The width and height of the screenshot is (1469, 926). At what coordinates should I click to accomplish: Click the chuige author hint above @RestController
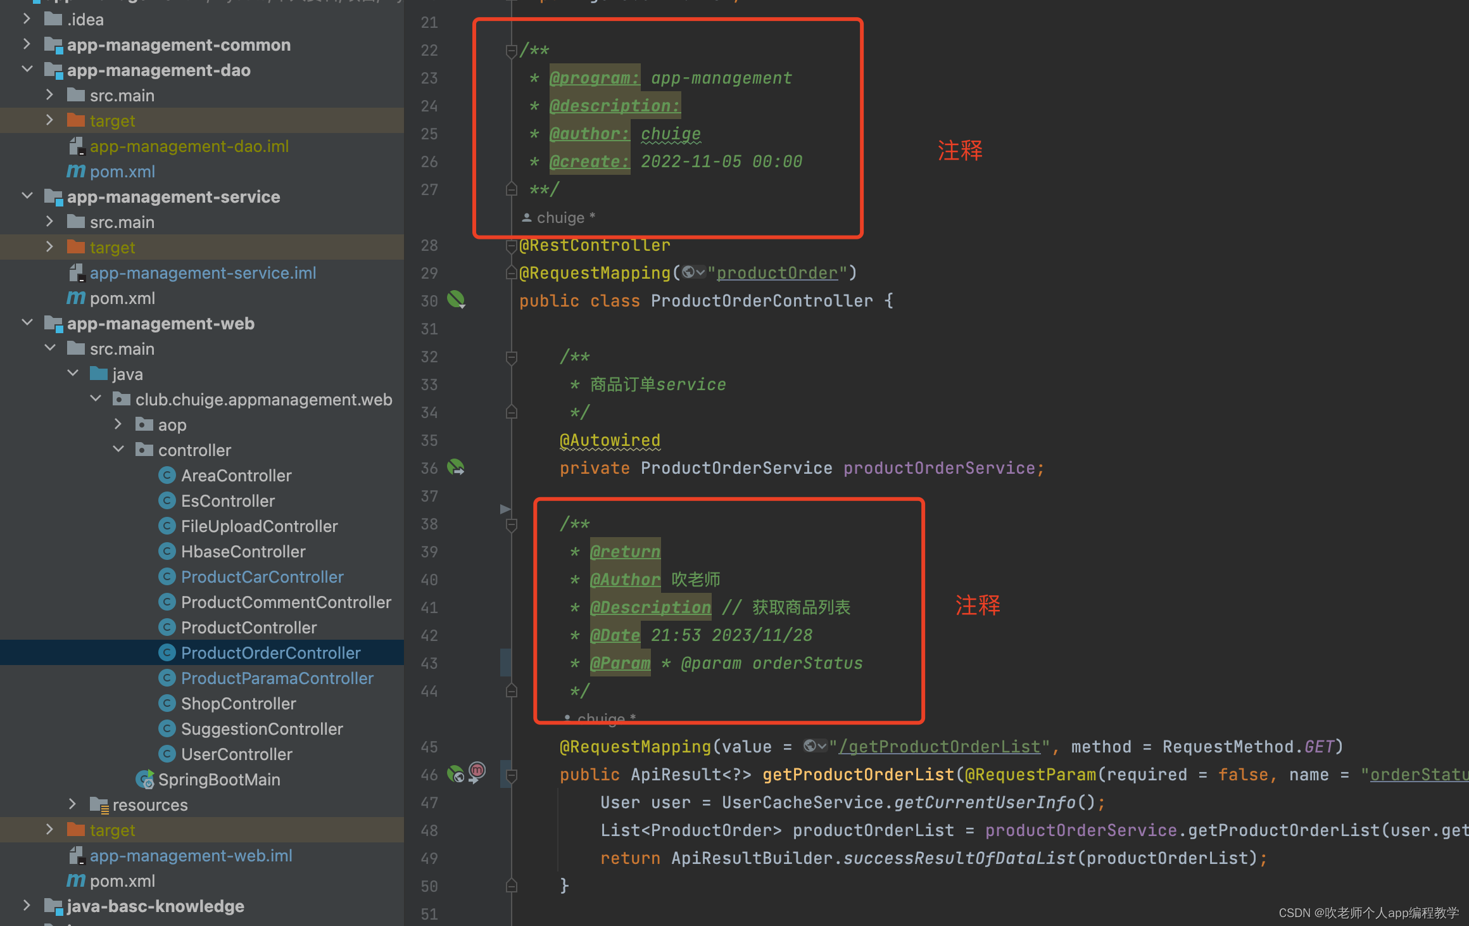560,218
